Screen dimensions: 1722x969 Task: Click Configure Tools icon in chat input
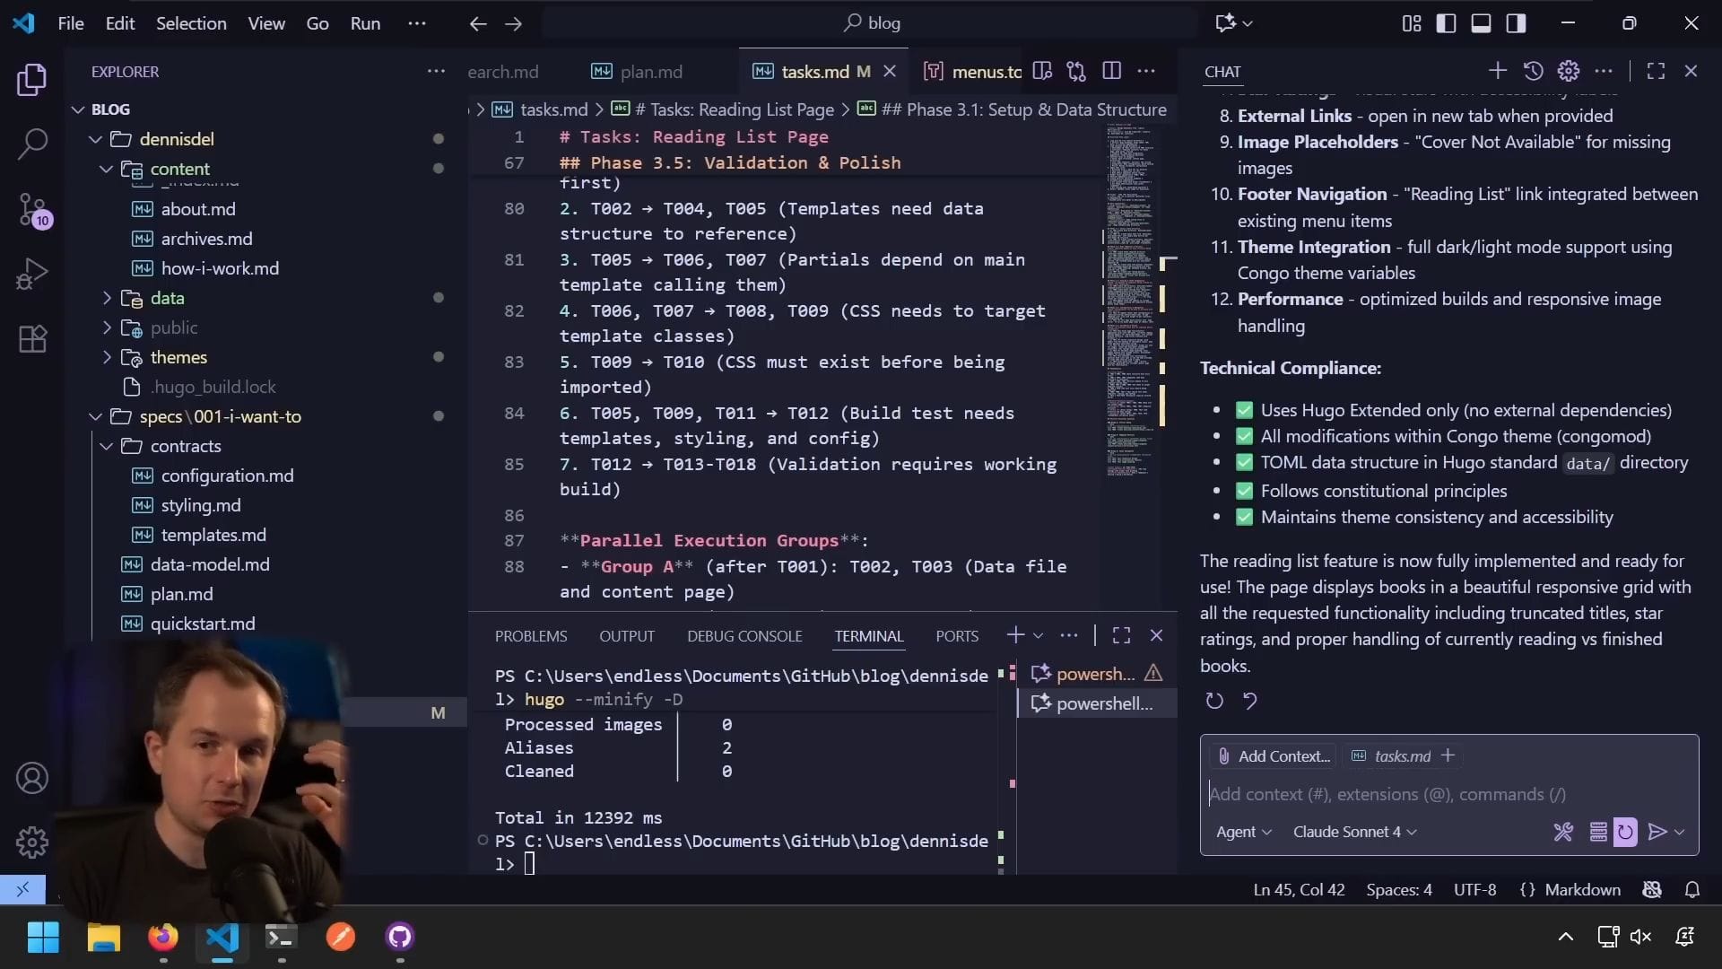[1563, 832]
